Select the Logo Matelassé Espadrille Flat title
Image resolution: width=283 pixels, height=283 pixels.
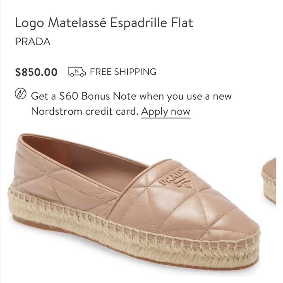[104, 23]
